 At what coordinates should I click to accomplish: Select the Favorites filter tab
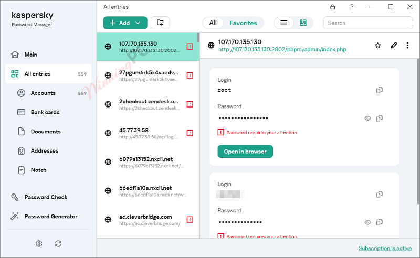243,23
